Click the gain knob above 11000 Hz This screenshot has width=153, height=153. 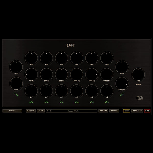coord(107,58)
